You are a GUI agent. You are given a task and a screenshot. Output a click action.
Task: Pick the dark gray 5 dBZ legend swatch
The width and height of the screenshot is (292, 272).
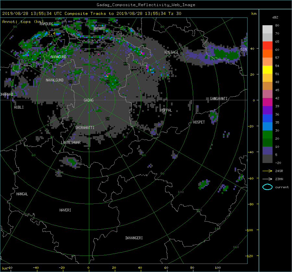pos(267,159)
